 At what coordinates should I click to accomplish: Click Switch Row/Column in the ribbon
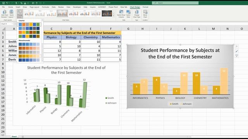[121, 14]
